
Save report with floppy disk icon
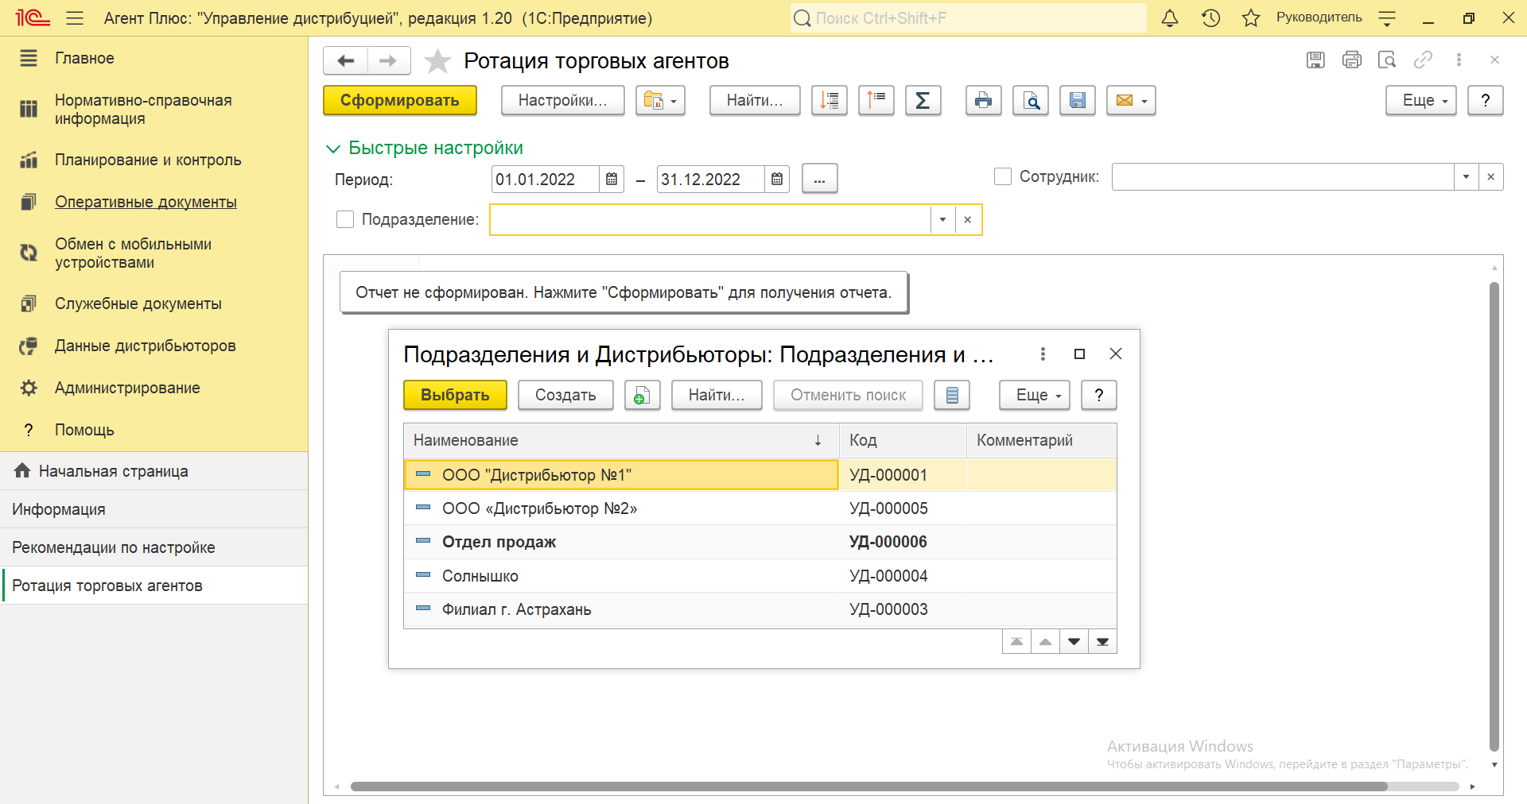tap(1077, 101)
